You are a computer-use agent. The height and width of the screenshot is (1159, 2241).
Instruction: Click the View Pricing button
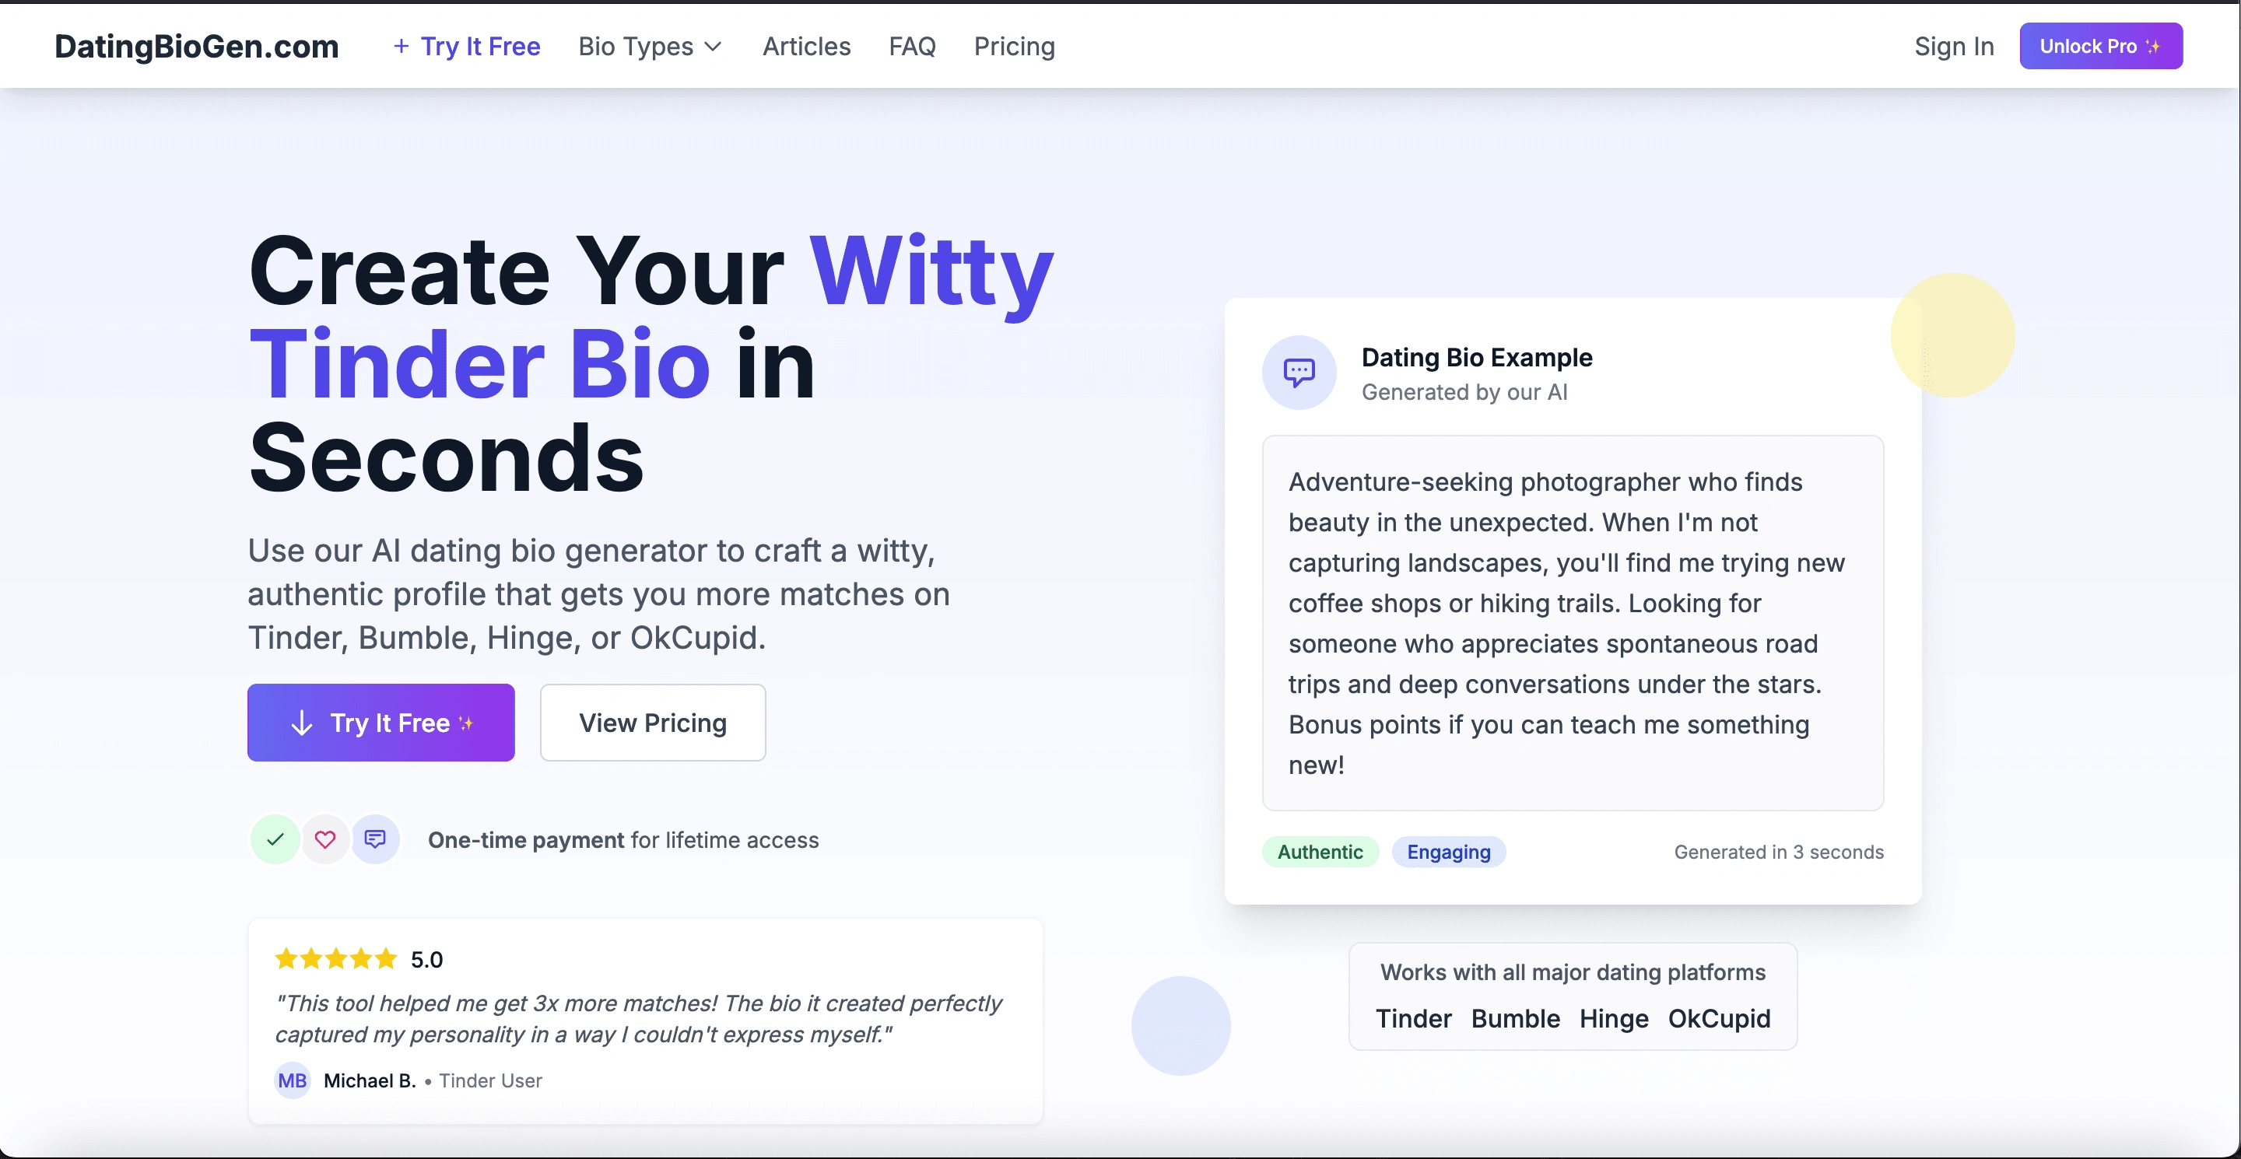point(653,723)
